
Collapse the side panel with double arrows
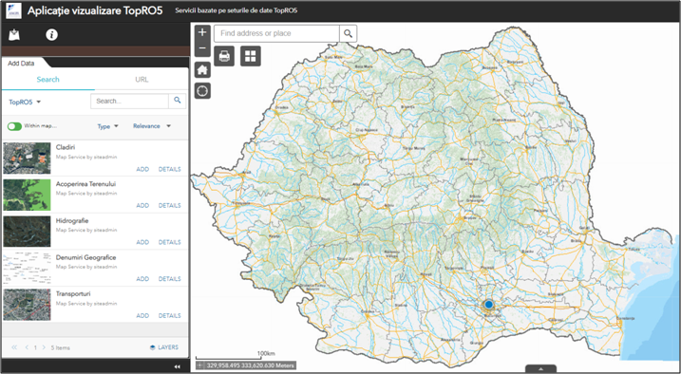pos(177,366)
